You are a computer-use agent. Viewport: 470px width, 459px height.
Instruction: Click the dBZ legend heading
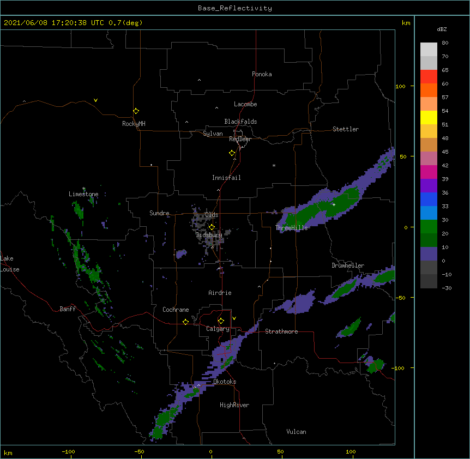442,29
